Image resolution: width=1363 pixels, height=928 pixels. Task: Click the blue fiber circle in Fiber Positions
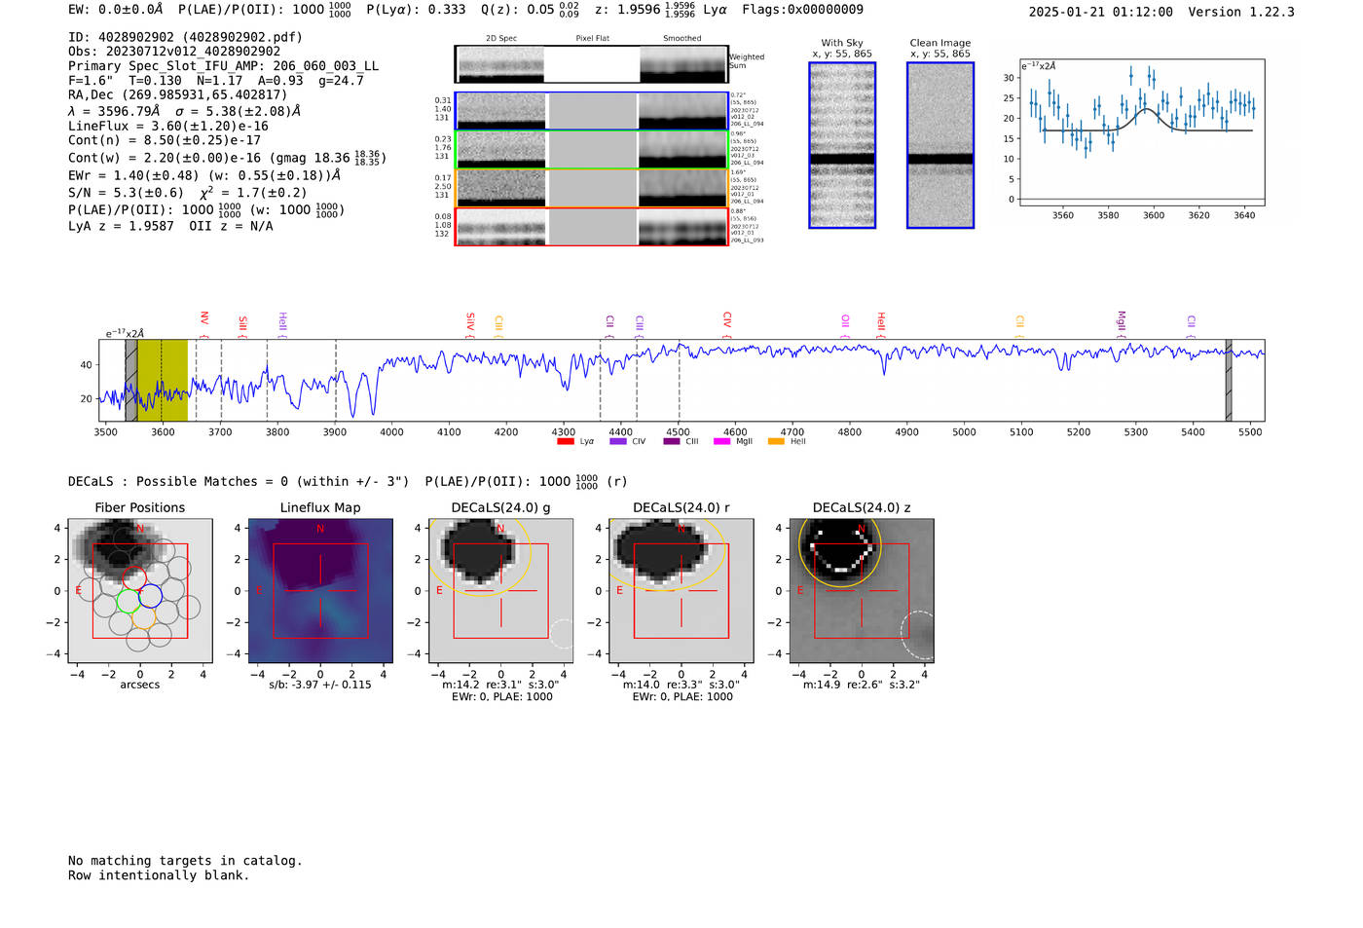pos(150,595)
